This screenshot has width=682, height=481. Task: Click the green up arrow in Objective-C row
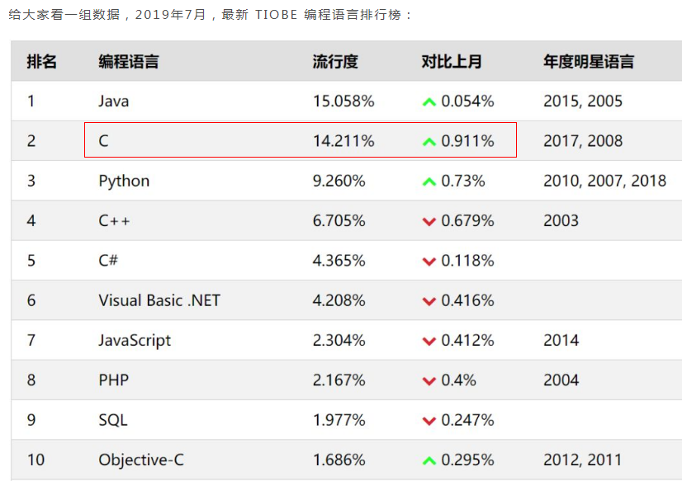429,461
